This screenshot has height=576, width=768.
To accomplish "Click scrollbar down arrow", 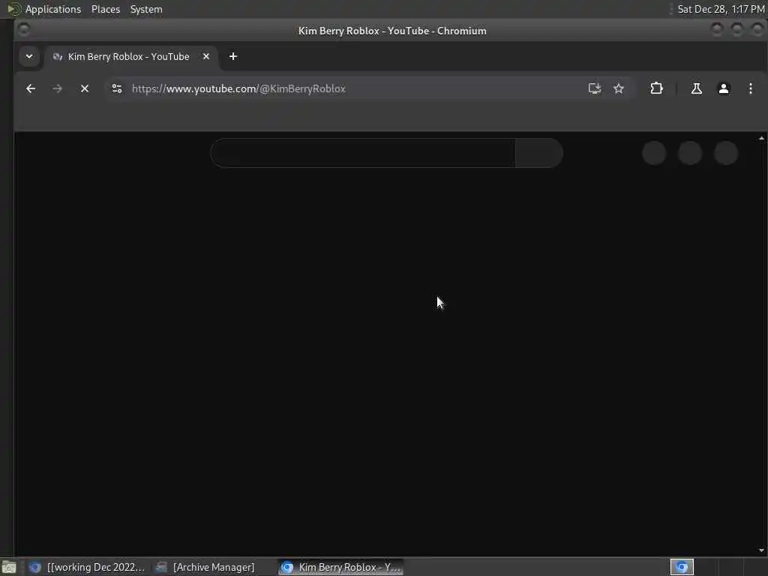I will point(761,550).
